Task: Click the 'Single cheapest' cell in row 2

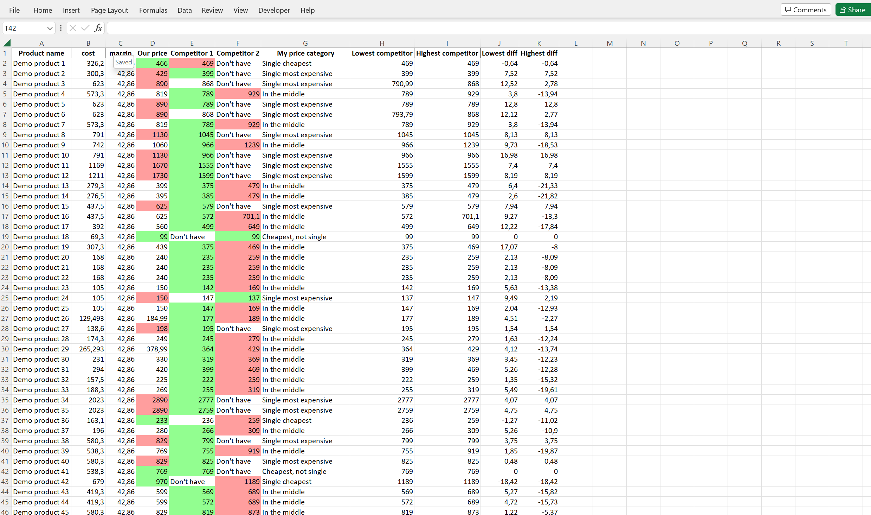Action: [305, 63]
